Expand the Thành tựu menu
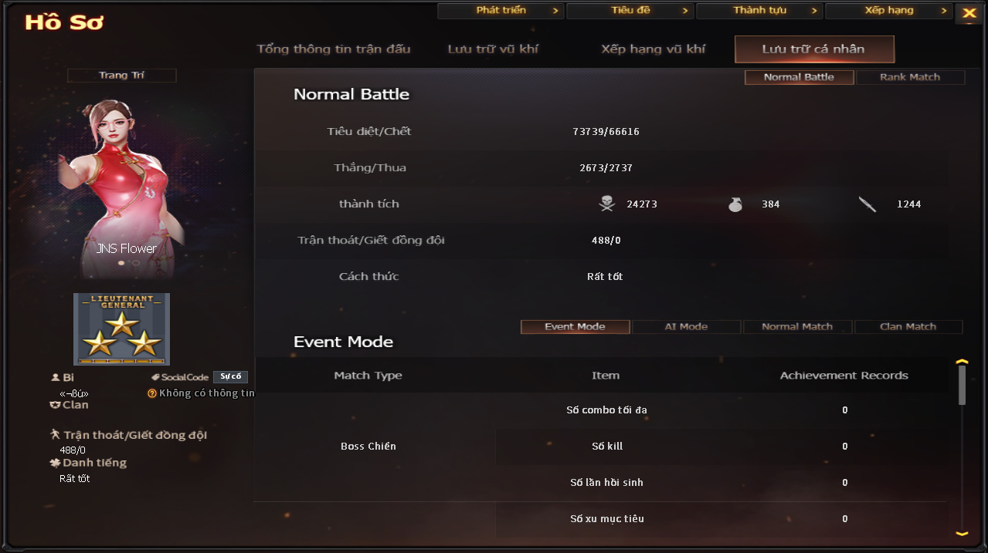This screenshot has height=553, width=988. tap(759, 11)
